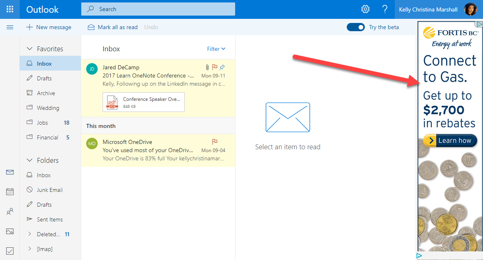
Task: Open Drafts under Favorites
Action: [50, 78]
